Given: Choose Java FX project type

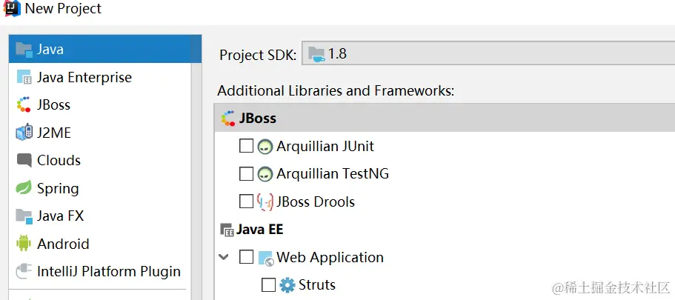Looking at the screenshot, I should point(100,216).
